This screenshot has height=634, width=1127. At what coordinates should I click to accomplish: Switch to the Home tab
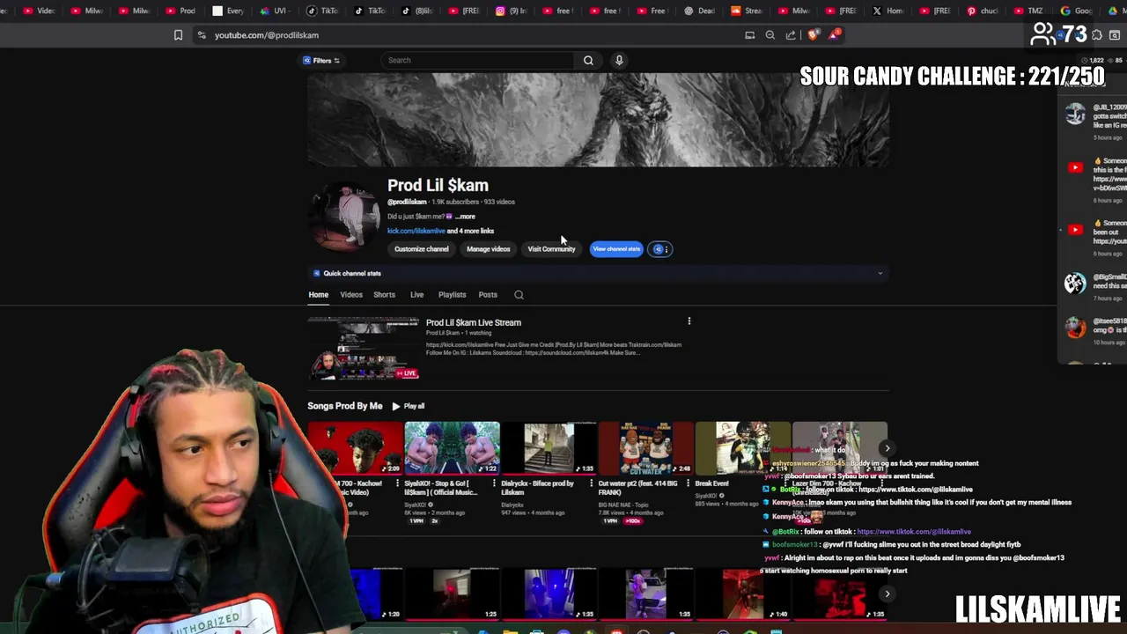(318, 295)
